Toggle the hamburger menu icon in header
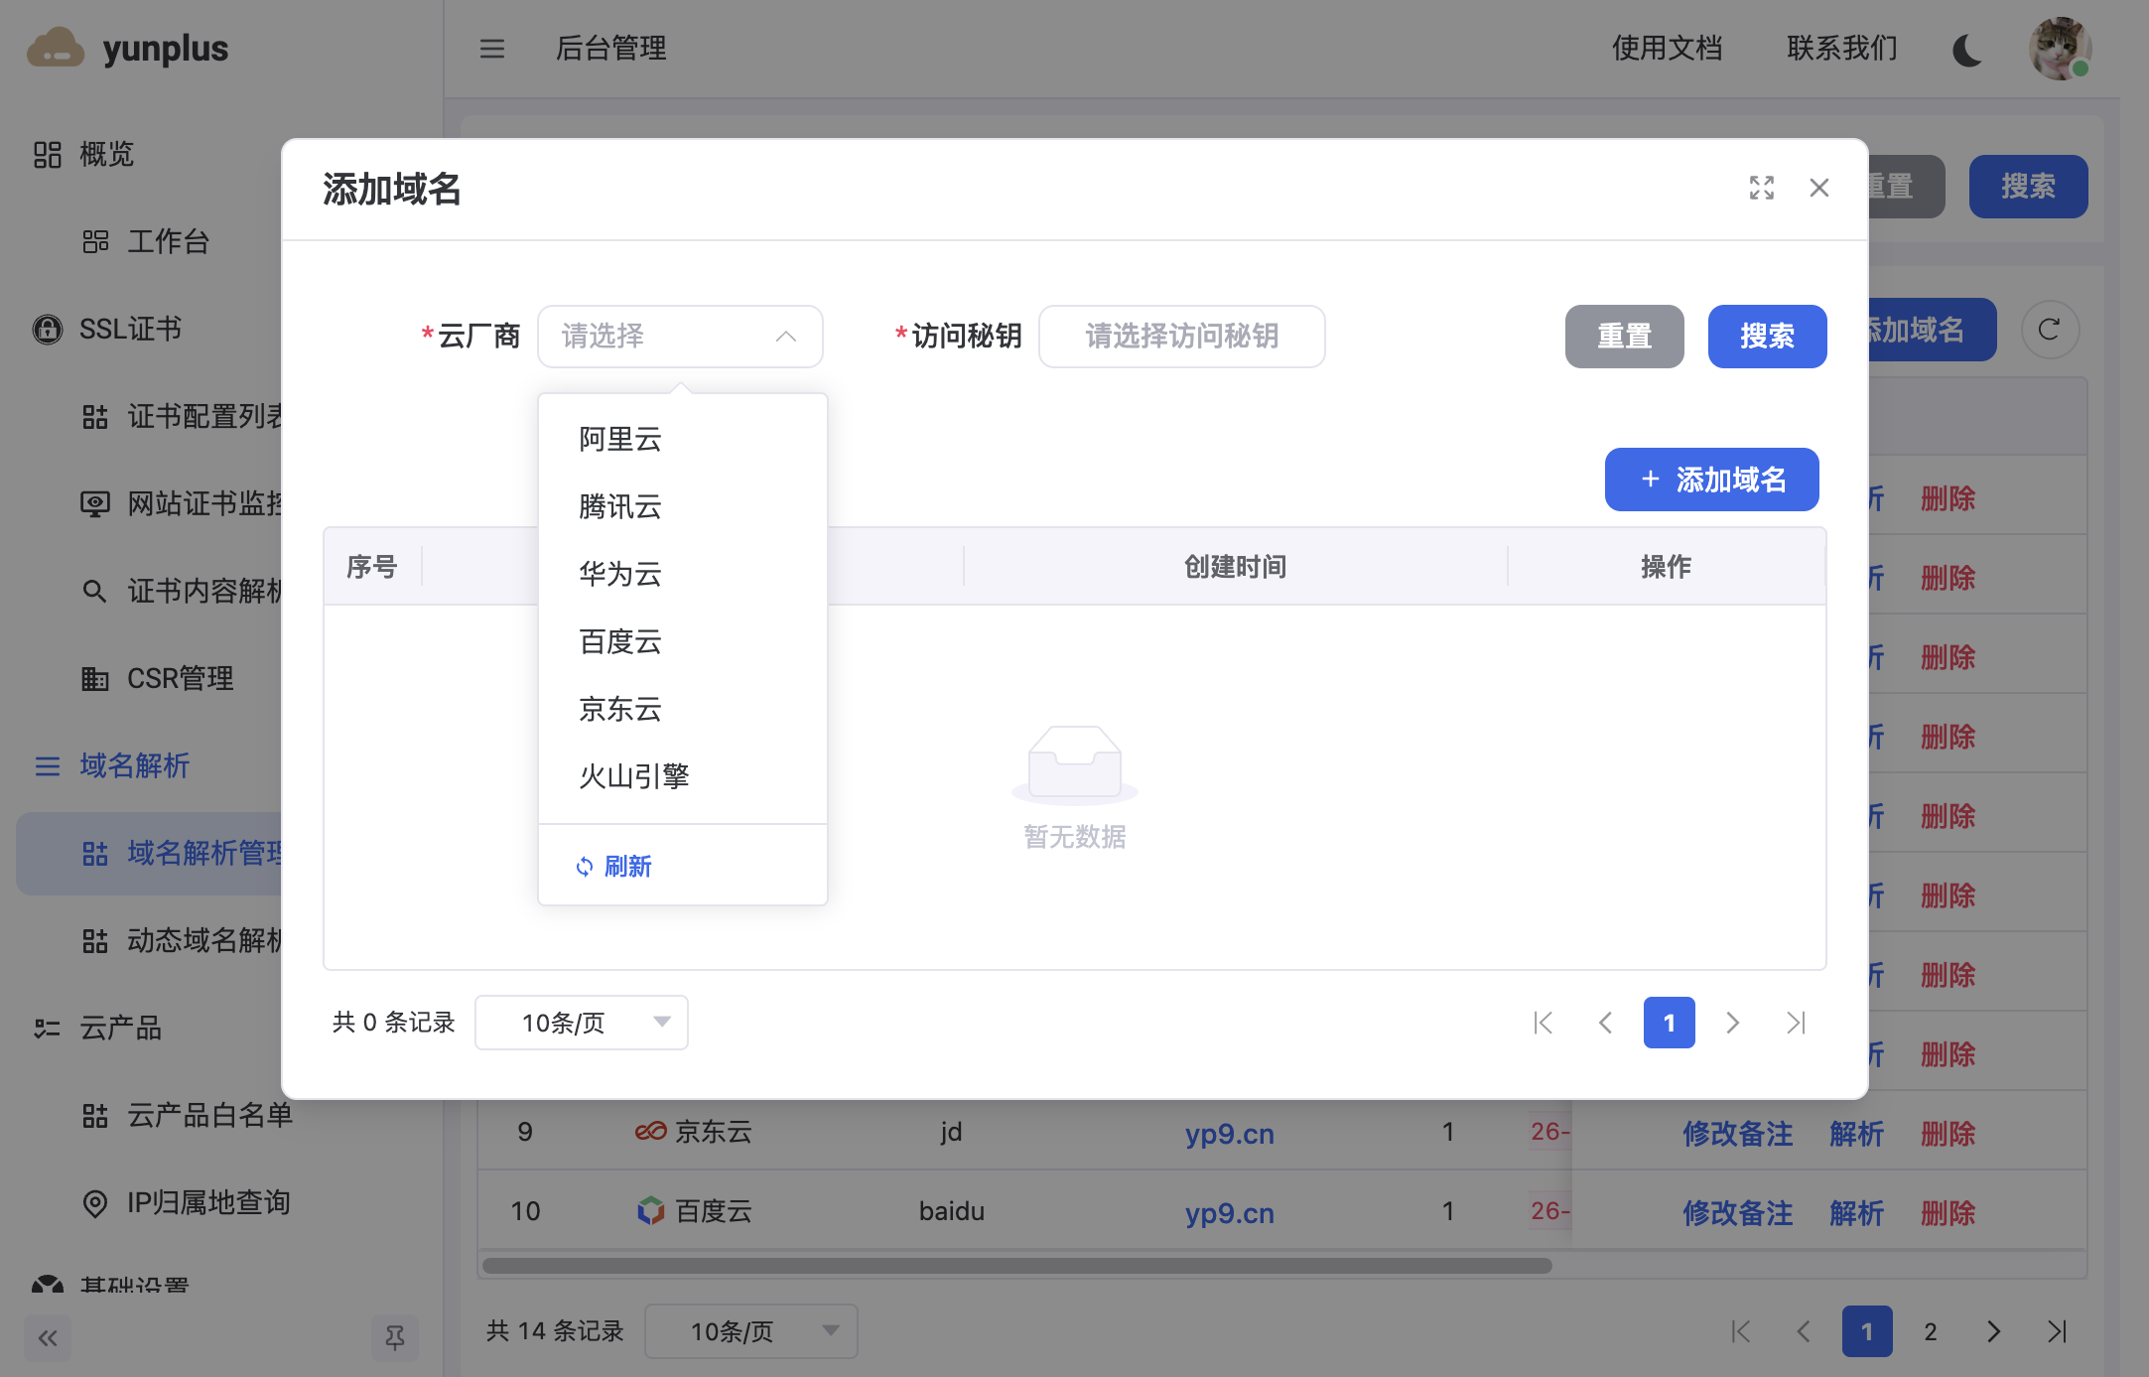The image size is (2149, 1377). coord(492,49)
